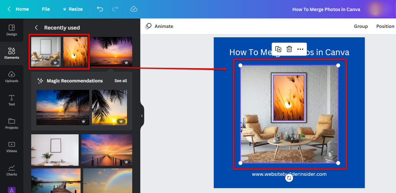The image size is (396, 193).
Task: Click the Position button
Action: (x=385, y=26)
